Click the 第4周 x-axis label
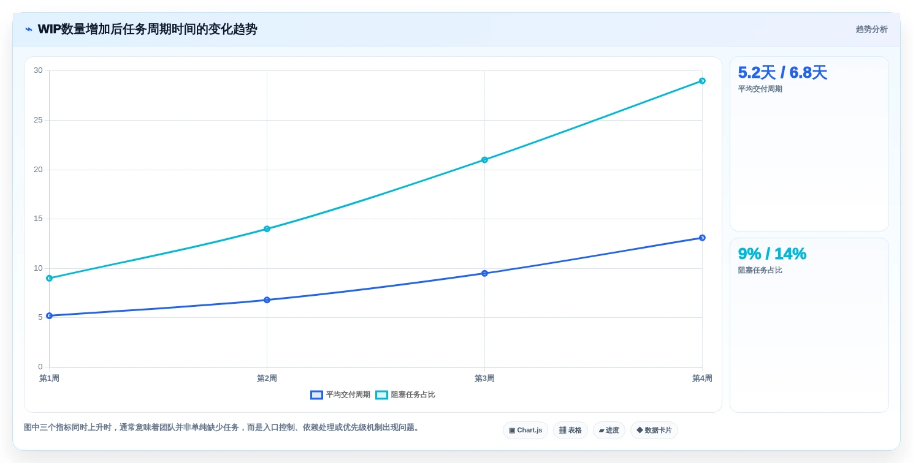Screen dimensions: 913x463 [702, 378]
